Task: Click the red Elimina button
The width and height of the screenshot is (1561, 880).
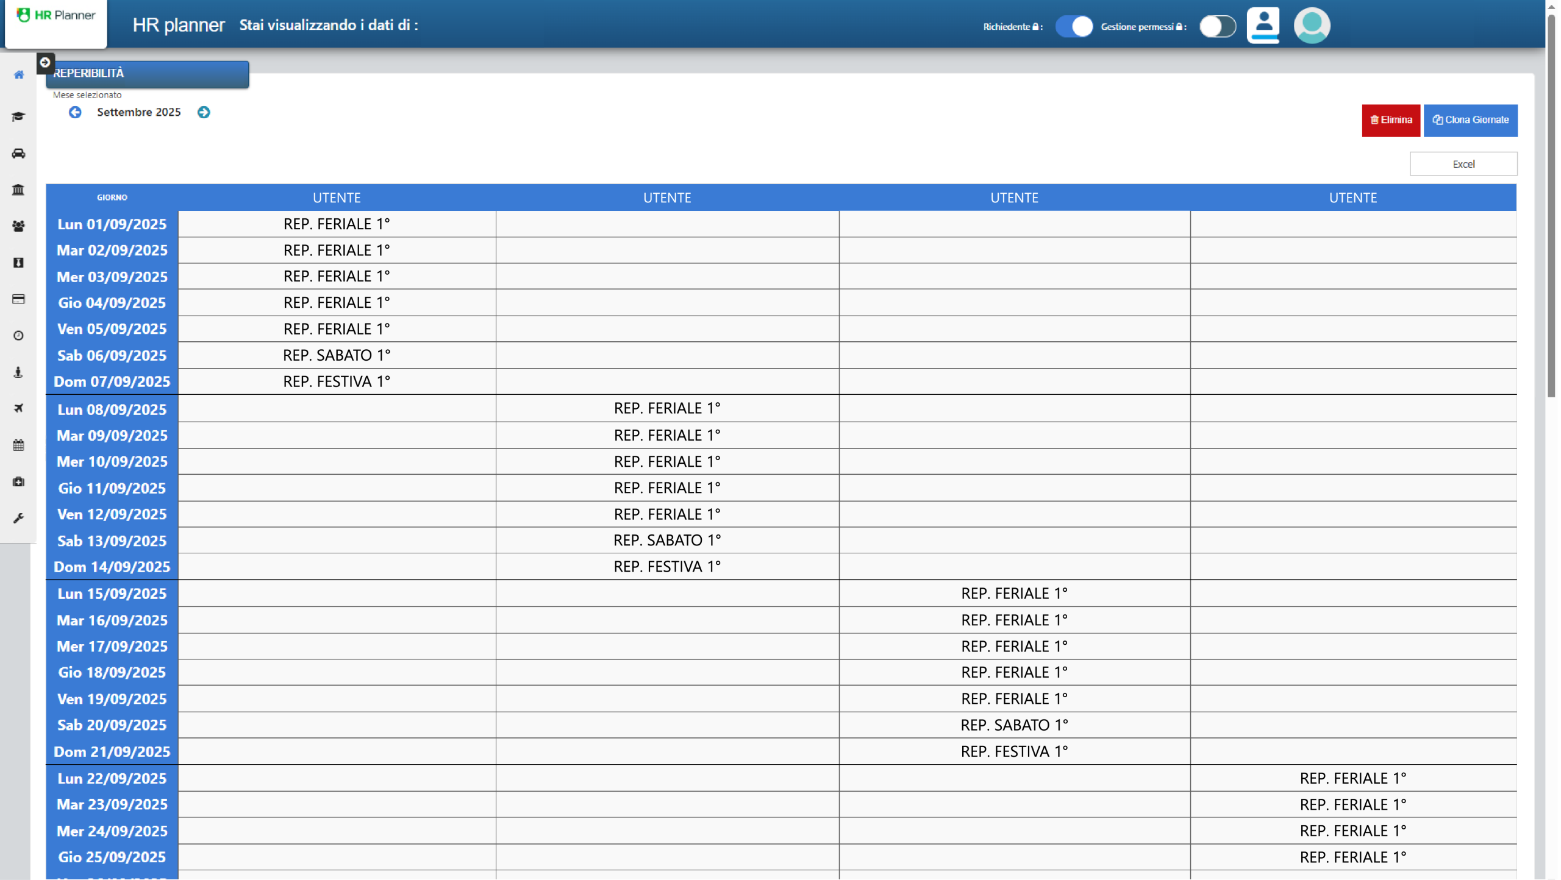Action: 1391,120
